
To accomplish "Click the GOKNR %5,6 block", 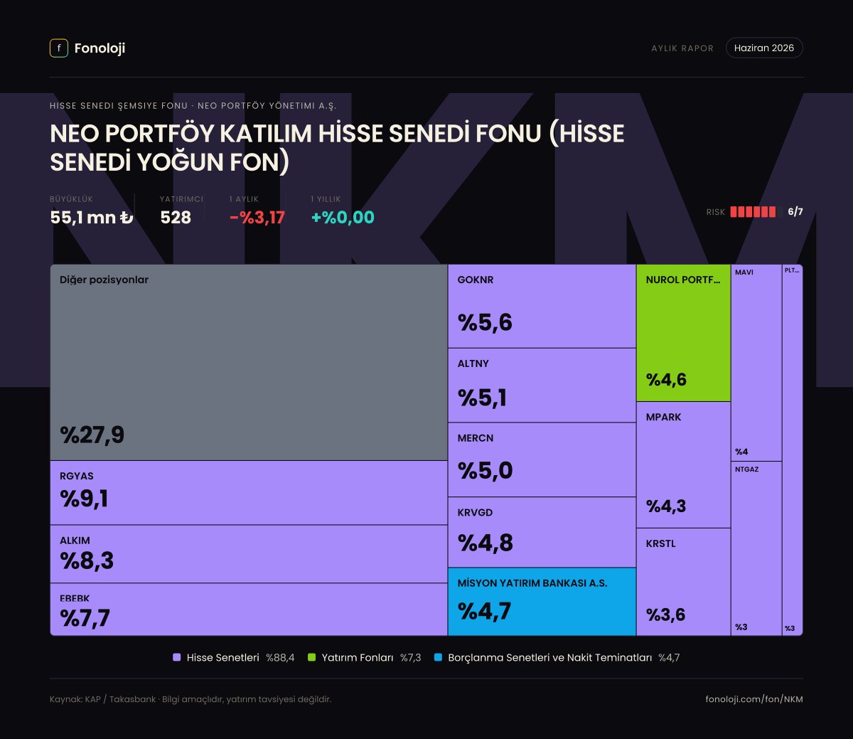I will click(x=542, y=307).
